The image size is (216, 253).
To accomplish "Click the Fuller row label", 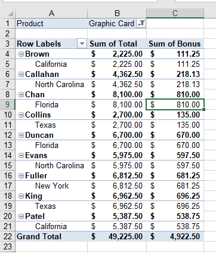I will [x=36, y=176].
